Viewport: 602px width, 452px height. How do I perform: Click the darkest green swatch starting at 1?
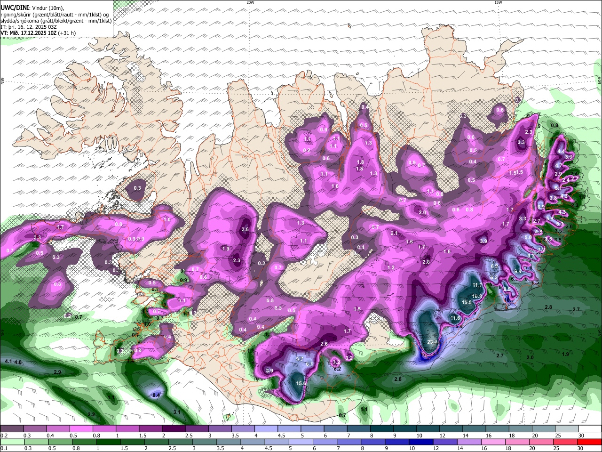[x=109, y=442]
